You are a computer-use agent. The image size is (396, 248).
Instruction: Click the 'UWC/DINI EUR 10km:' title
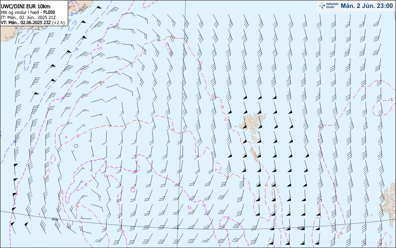click(26, 7)
